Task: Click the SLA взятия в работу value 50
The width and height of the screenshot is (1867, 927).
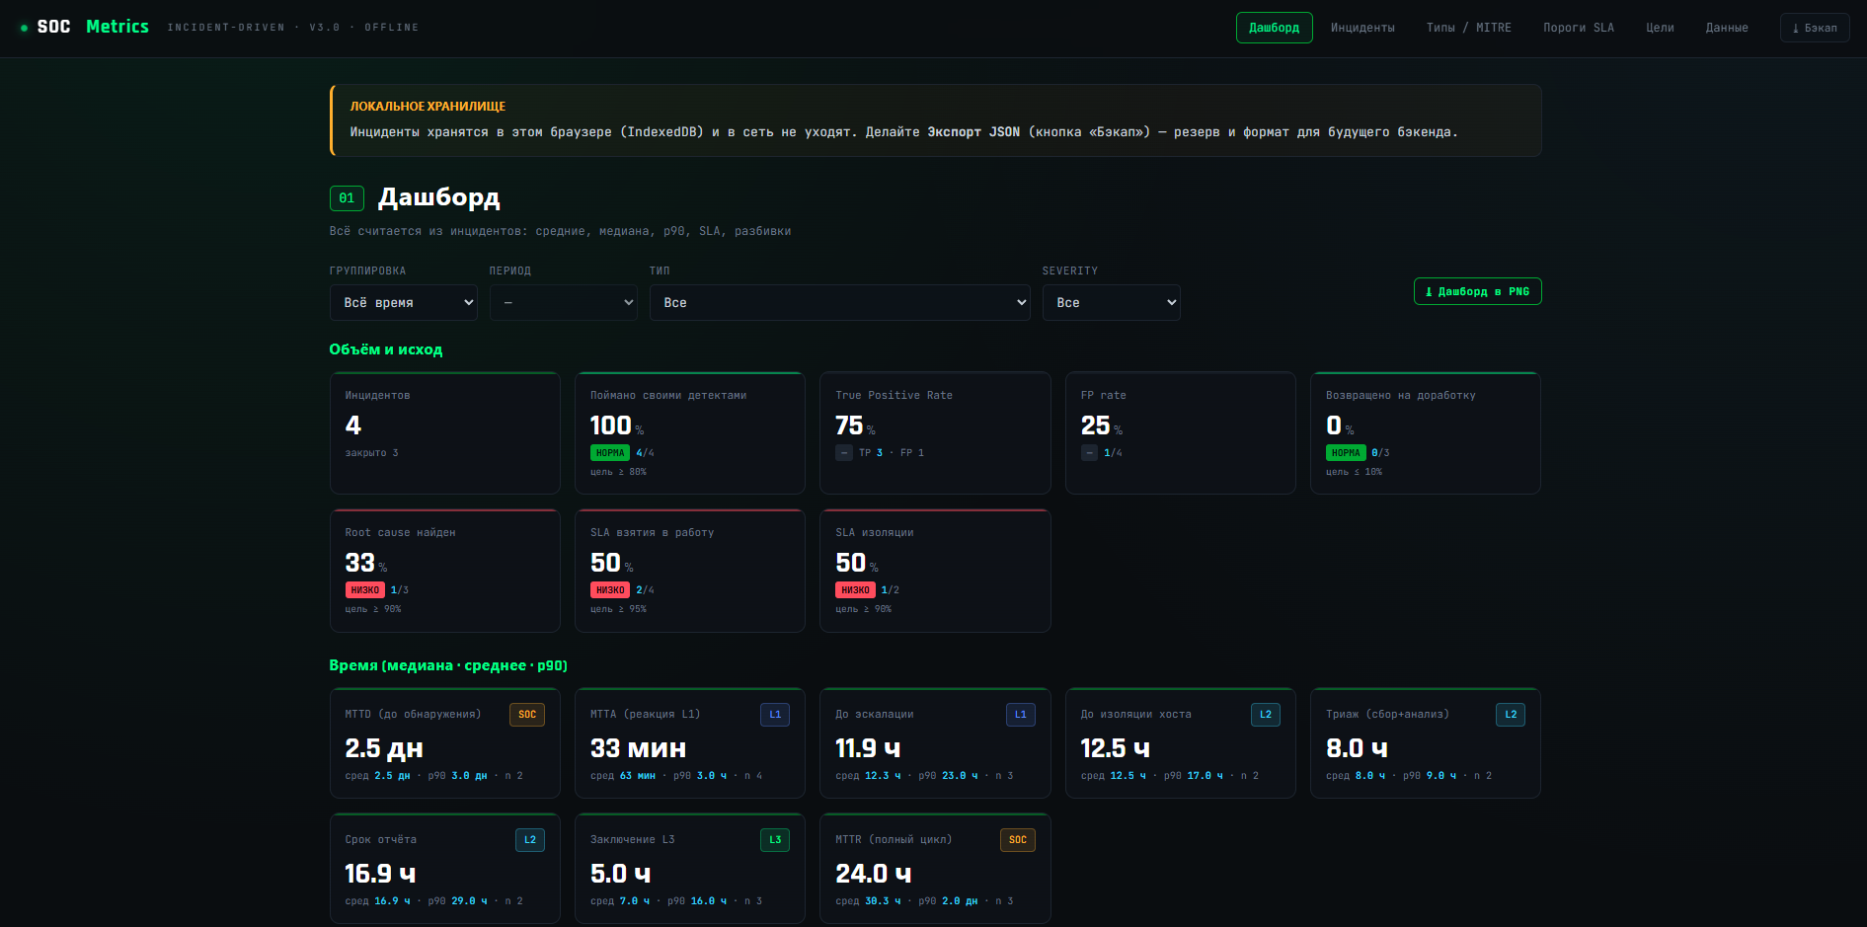Action: coord(605,563)
